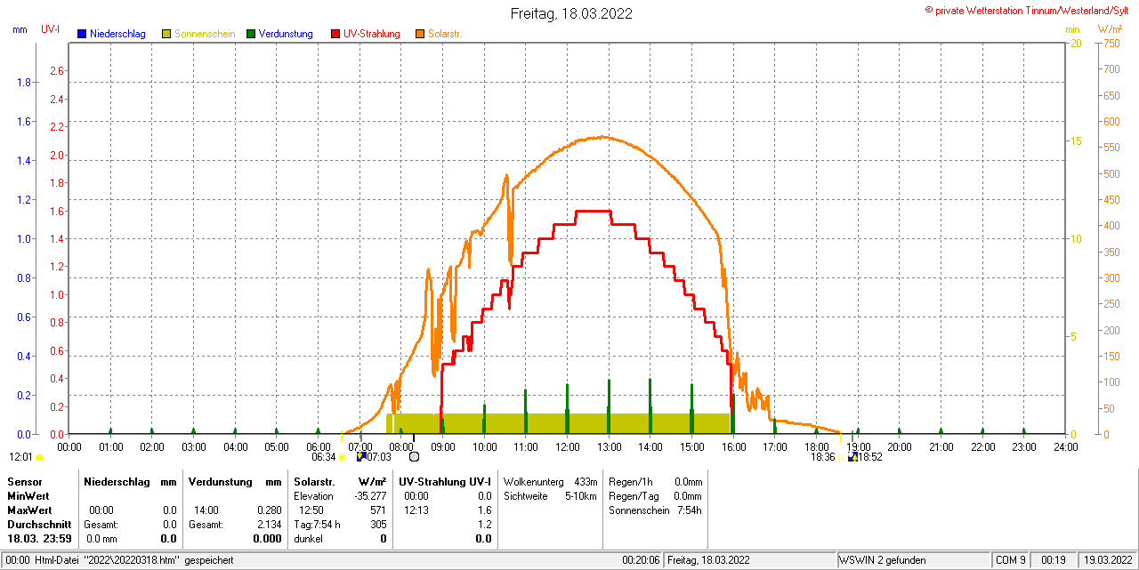The image size is (1139, 570).
Task: Click the 24:00 time axis label
Action: coord(1065,446)
